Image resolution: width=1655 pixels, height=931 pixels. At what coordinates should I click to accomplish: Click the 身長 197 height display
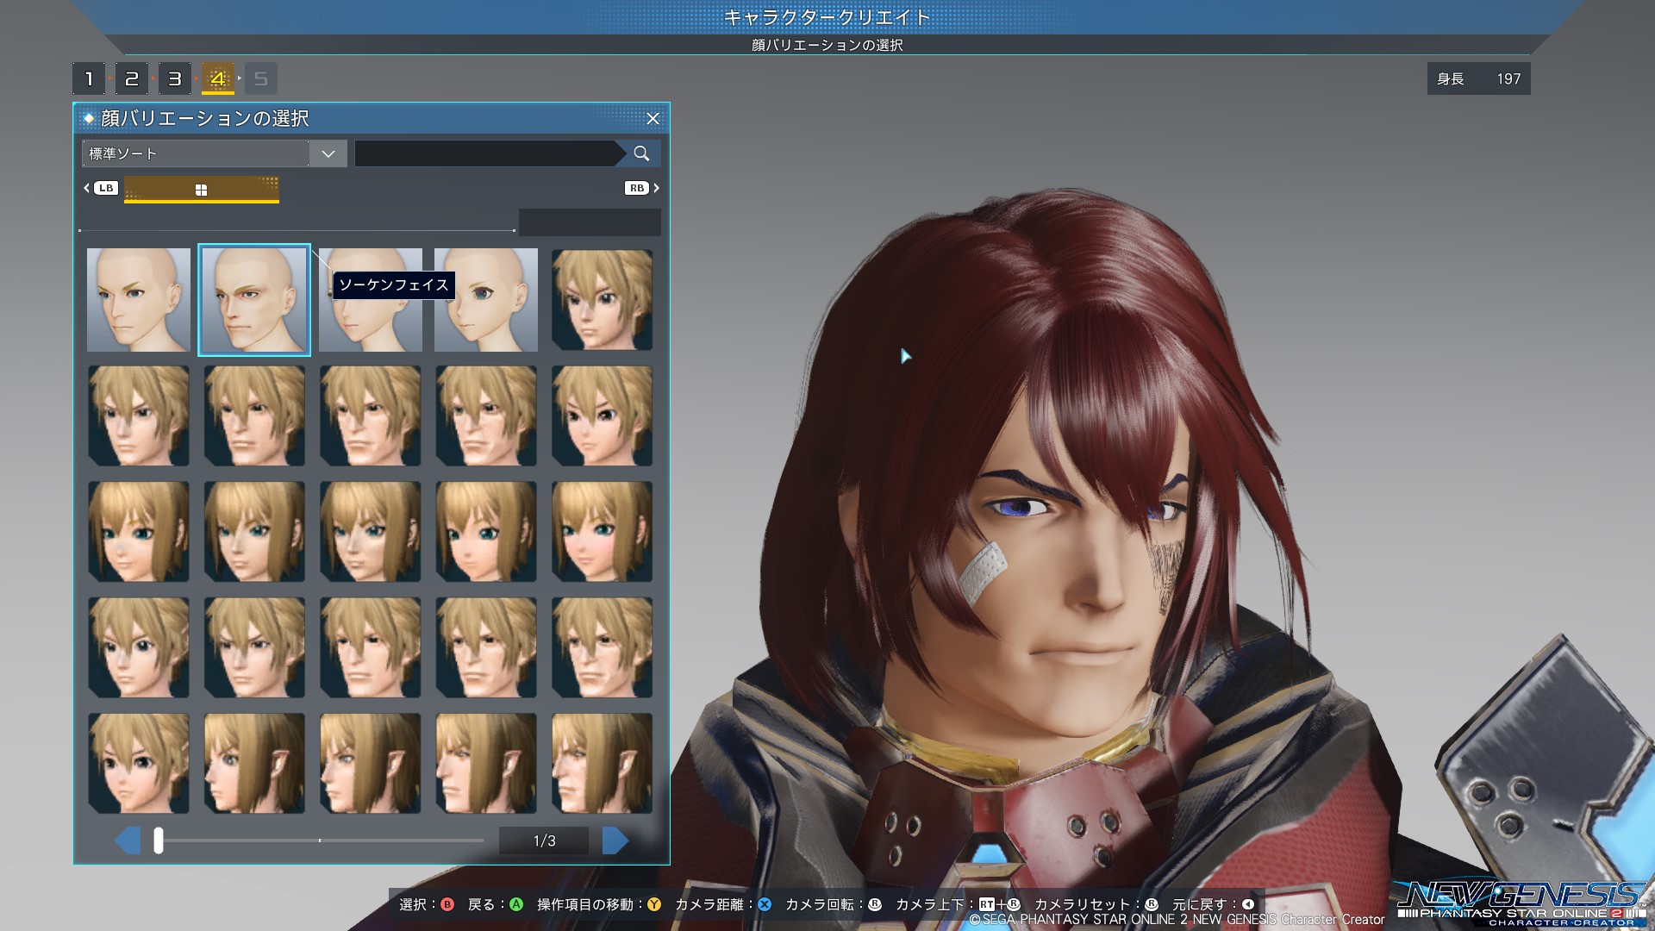pyautogui.click(x=1477, y=79)
